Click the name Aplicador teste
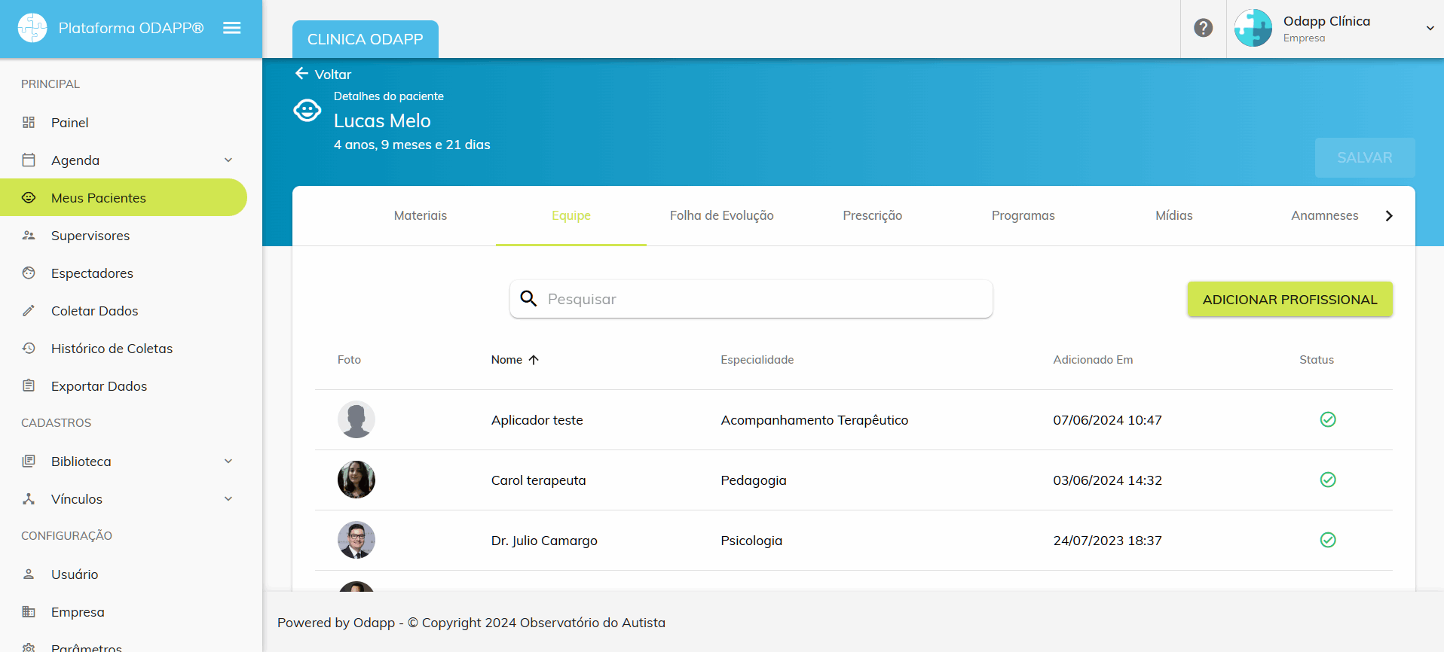 click(x=537, y=420)
